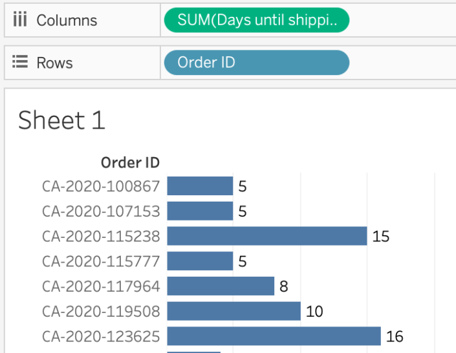
Task: Click the Sheet 1 title
Action: pyautogui.click(x=61, y=121)
